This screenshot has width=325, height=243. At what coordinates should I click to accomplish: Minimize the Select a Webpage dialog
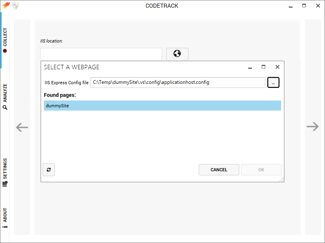click(250, 68)
